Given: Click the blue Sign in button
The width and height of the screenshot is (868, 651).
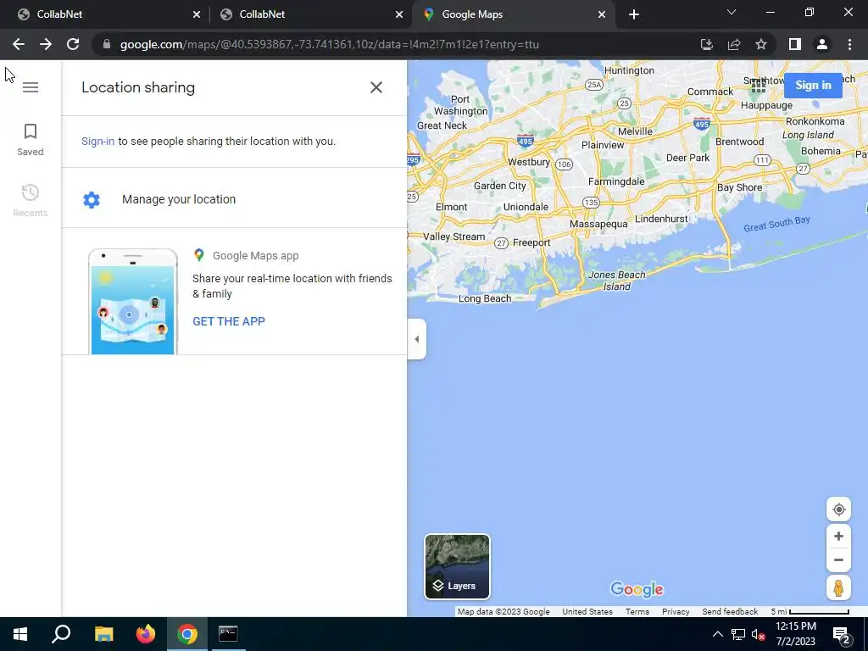Looking at the screenshot, I should click(813, 86).
